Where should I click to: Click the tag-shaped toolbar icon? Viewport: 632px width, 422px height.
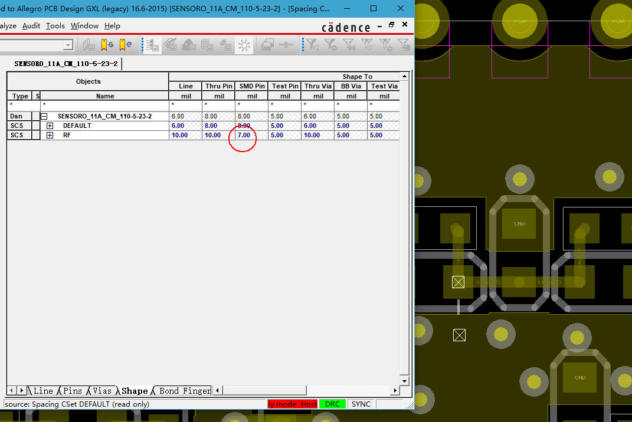(x=171, y=44)
